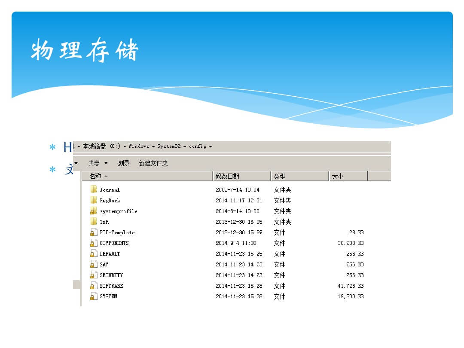Click 刻录 in the toolbar
464x348 pixels.
(x=124, y=163)
